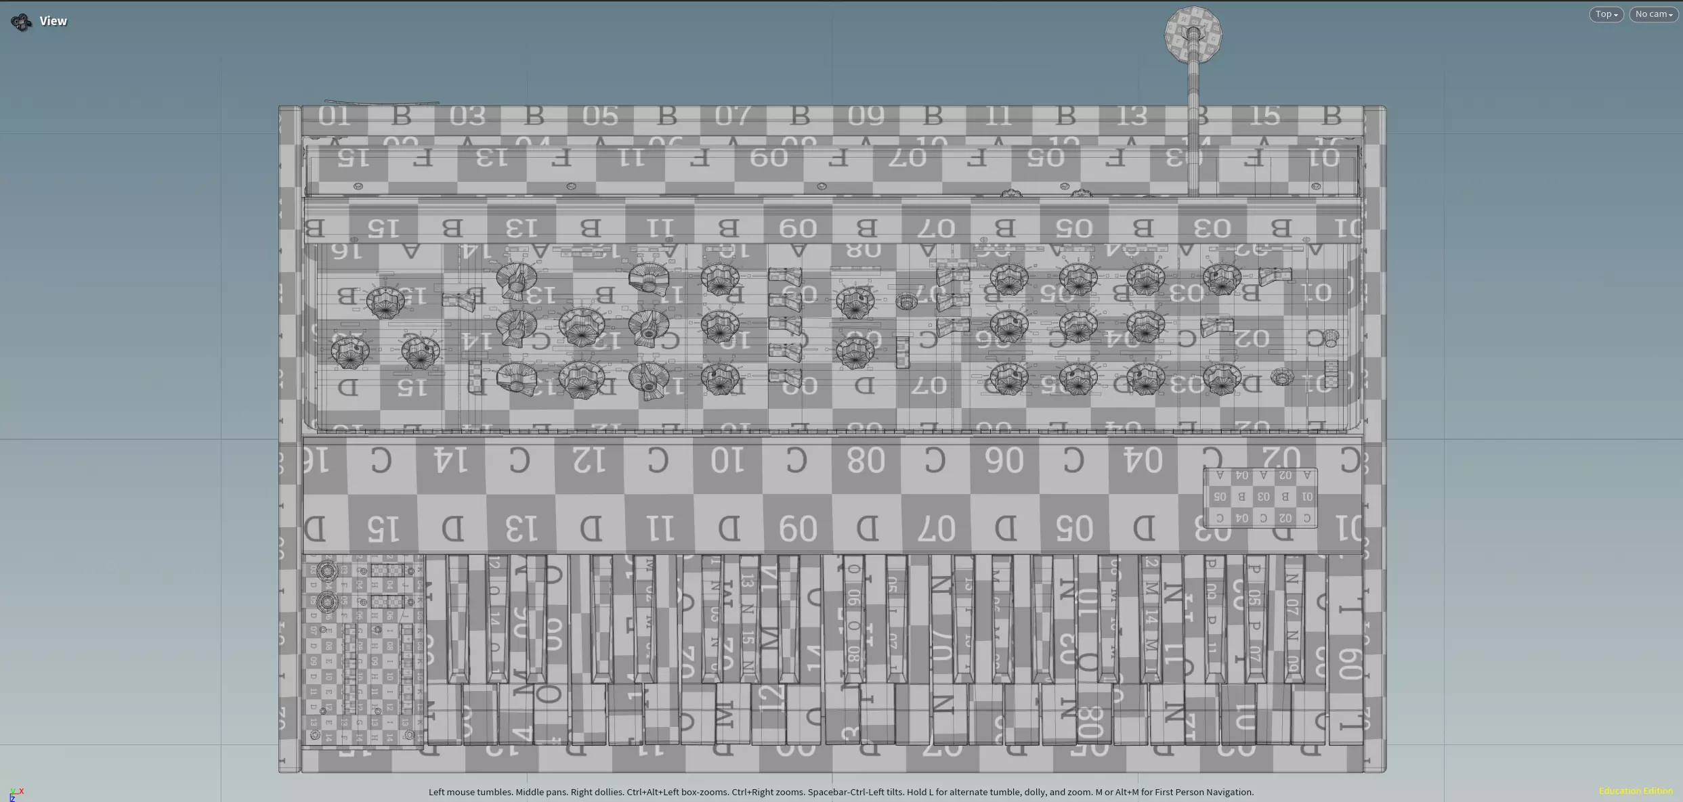Screen dimensions: 1683x802
Task: Click the XYZ orientation axis gizmo
Action: [x=16, y=794]
